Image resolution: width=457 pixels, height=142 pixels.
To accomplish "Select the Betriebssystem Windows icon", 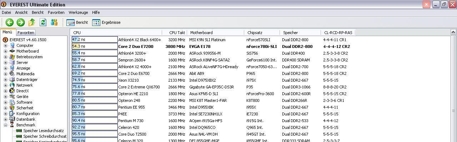I will (12, 57).
